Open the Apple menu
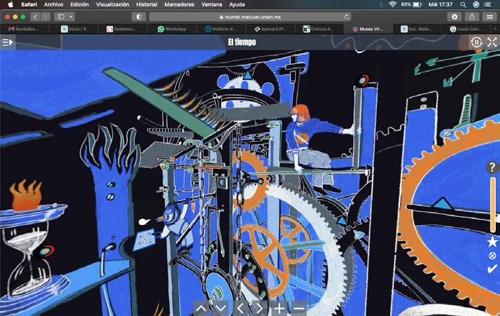Viewport: 500px width, 316px height. click(x=10, y=4)
